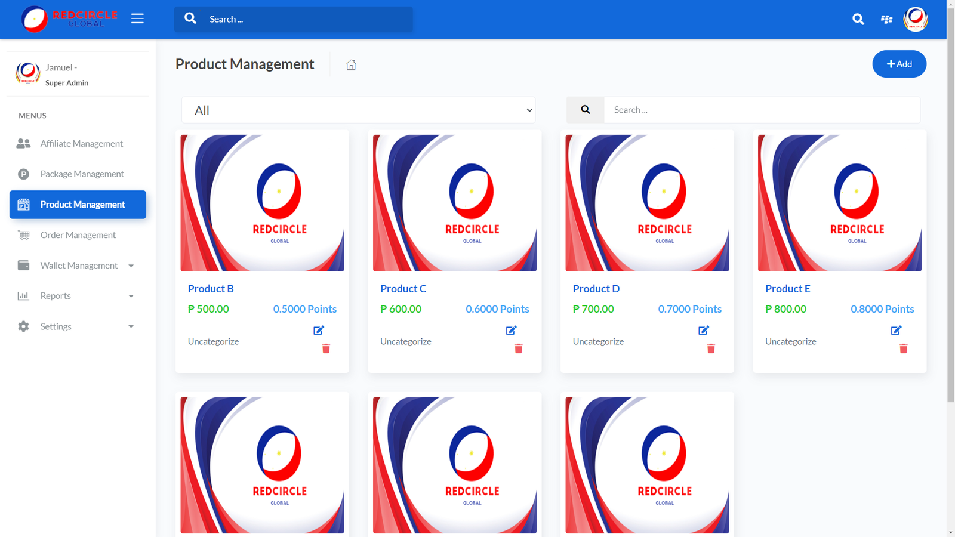Open the search icon at header right
The image size is (955, 537).
[x=858, y=19]
